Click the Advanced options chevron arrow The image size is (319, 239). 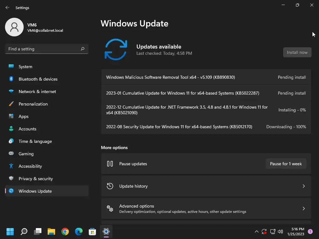coord(303,209)
